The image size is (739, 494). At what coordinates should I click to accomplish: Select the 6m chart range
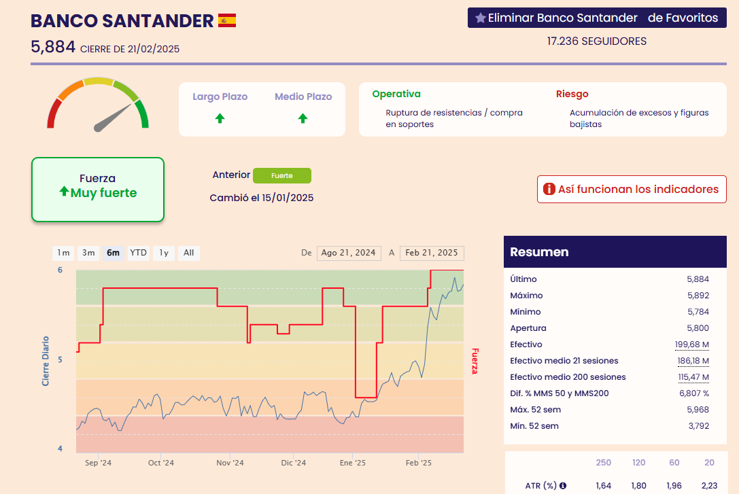click(x=113, y=253)
